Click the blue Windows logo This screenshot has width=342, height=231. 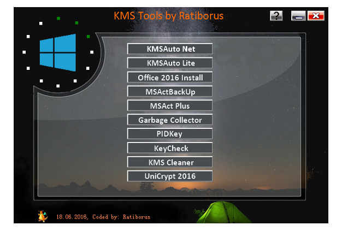pyautogui.click(x=57, y=53)
